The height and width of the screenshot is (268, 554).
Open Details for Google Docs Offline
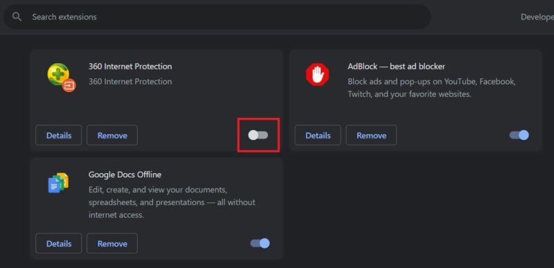[x=59, y=244]
